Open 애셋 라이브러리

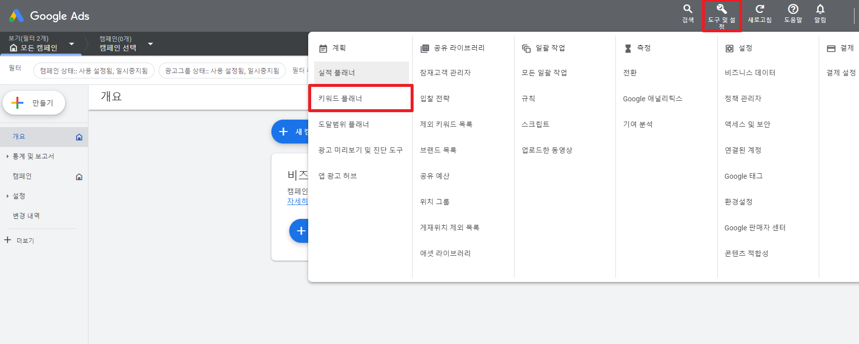click(445, 253)
